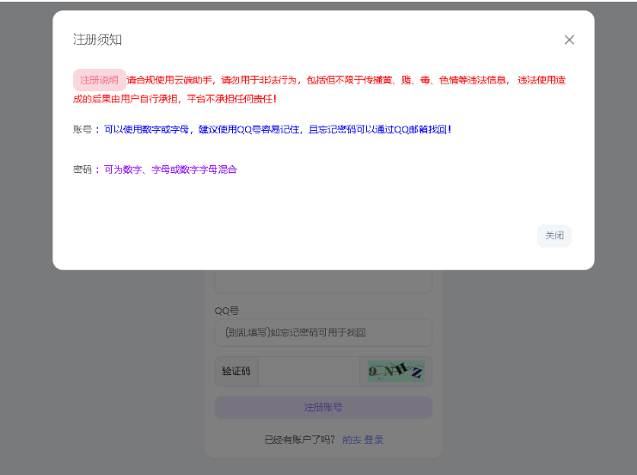Click the purple 密码 instruction text
This screenshot has height=475, width=637.
tap(170, 170)
